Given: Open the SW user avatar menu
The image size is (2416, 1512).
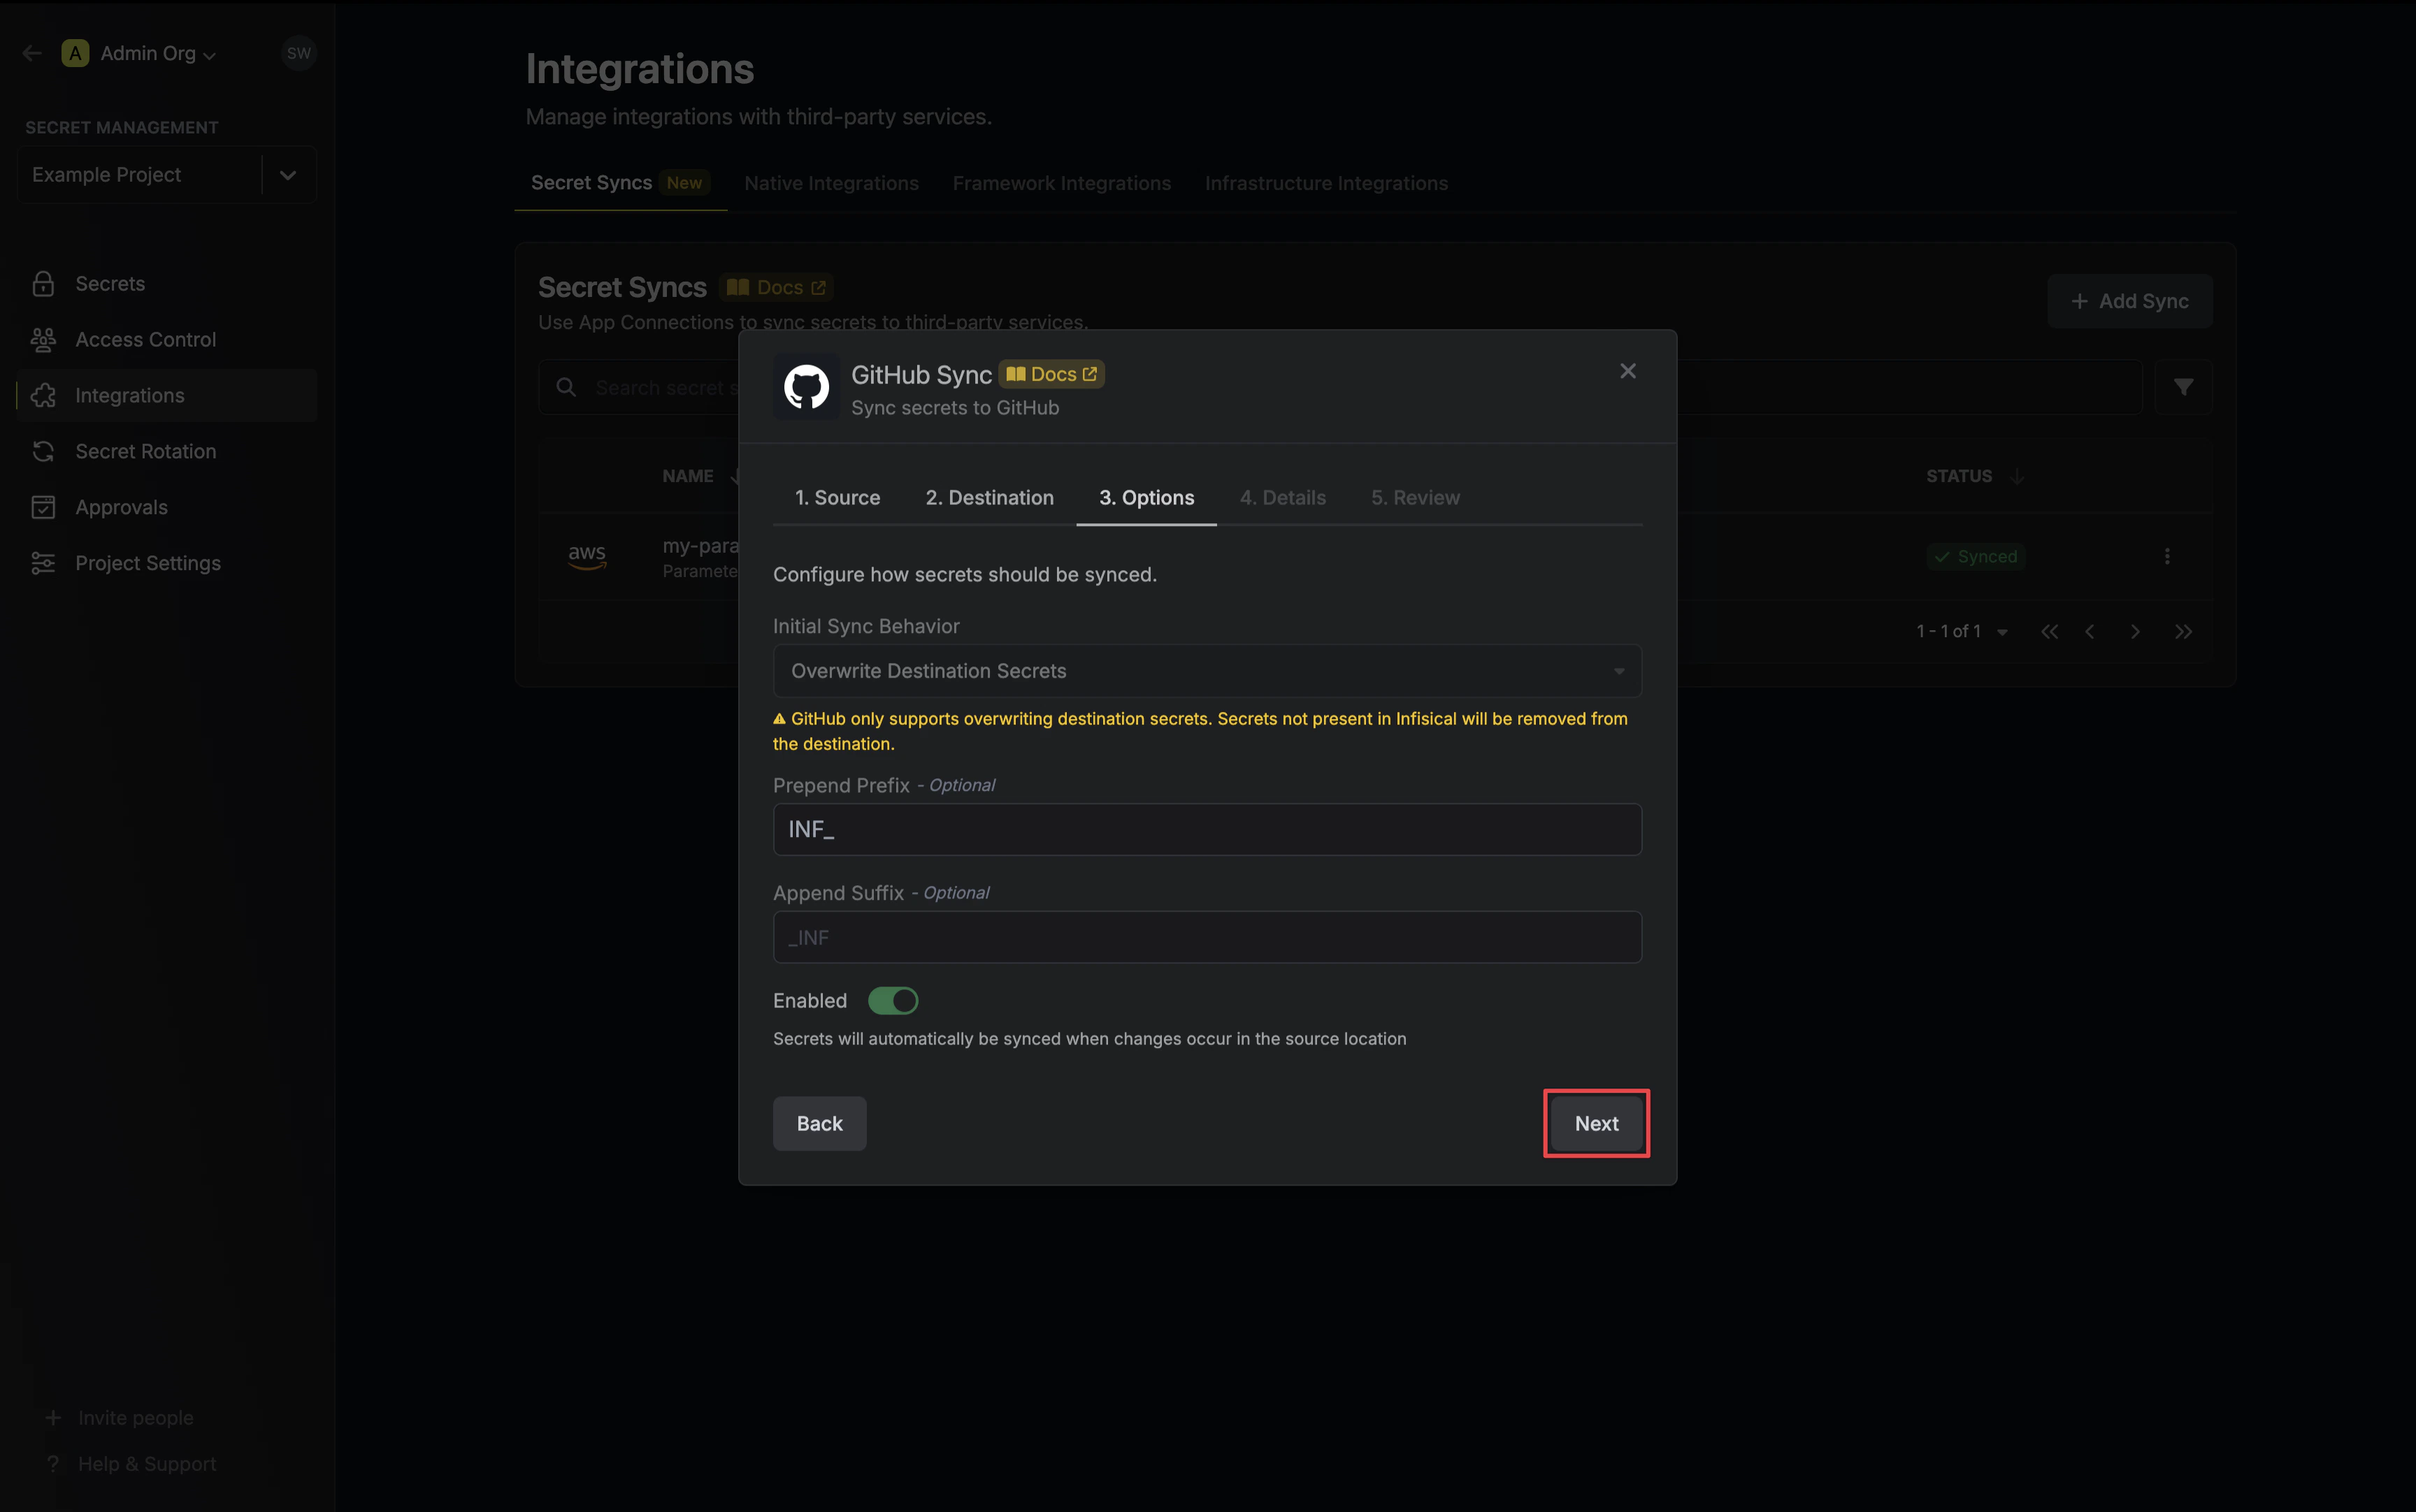Looking at the screenshot, I should coord(298,53).
